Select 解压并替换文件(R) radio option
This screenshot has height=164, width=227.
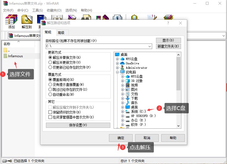coord(50,57)
